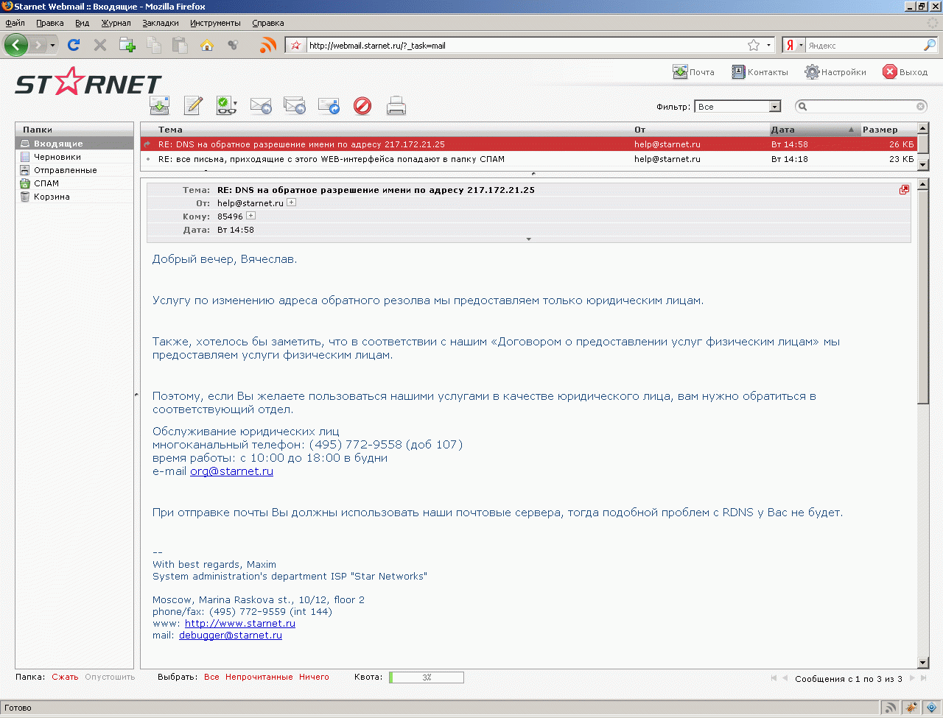Add sender help@starnet.ru to contacts plus icon

click(292, 203)
